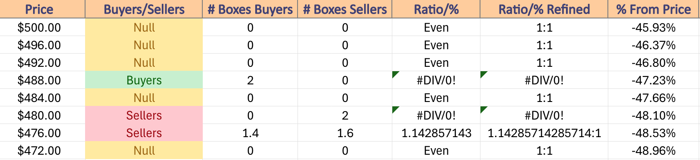
Task: Click error triangle in $480.00 Ratio/% Refined cell
Action: pos(483,109)
